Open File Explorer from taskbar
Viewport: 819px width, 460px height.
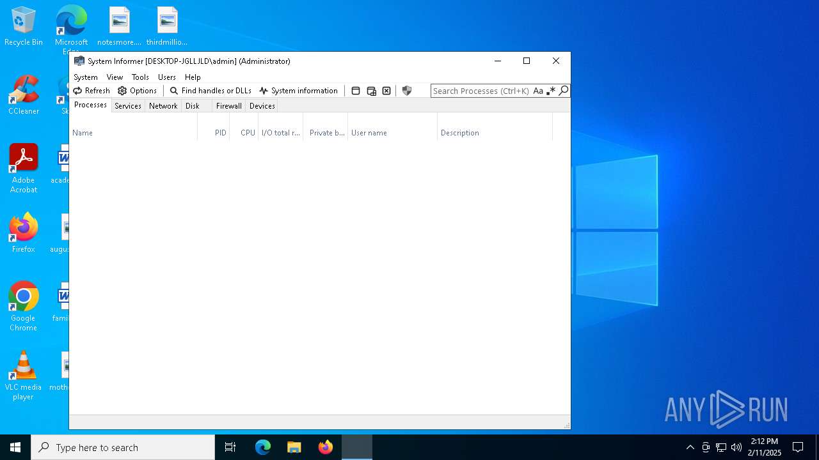pos(294,447)
